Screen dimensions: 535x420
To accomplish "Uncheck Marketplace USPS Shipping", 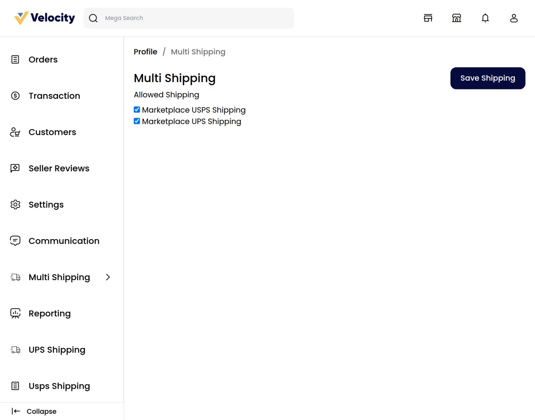I will point(136,109).
